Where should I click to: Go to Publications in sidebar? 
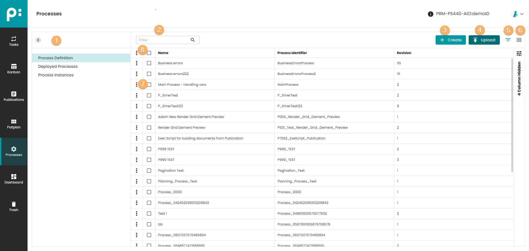click(x=14, y=96)
